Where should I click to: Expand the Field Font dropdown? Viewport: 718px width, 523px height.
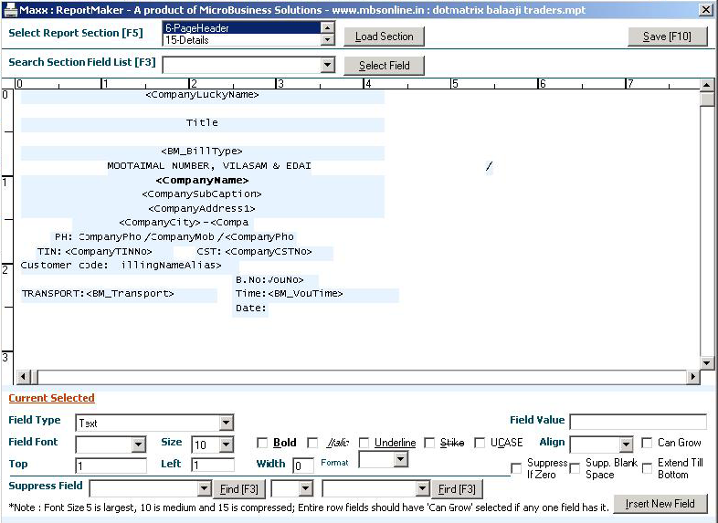click(x=139, y=445)
